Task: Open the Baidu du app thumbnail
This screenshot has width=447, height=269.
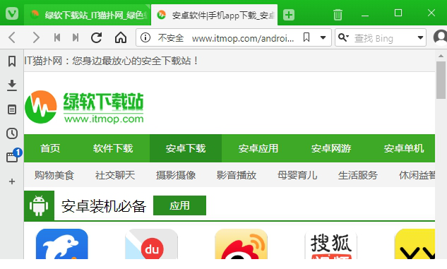Action: pos(151,244)
